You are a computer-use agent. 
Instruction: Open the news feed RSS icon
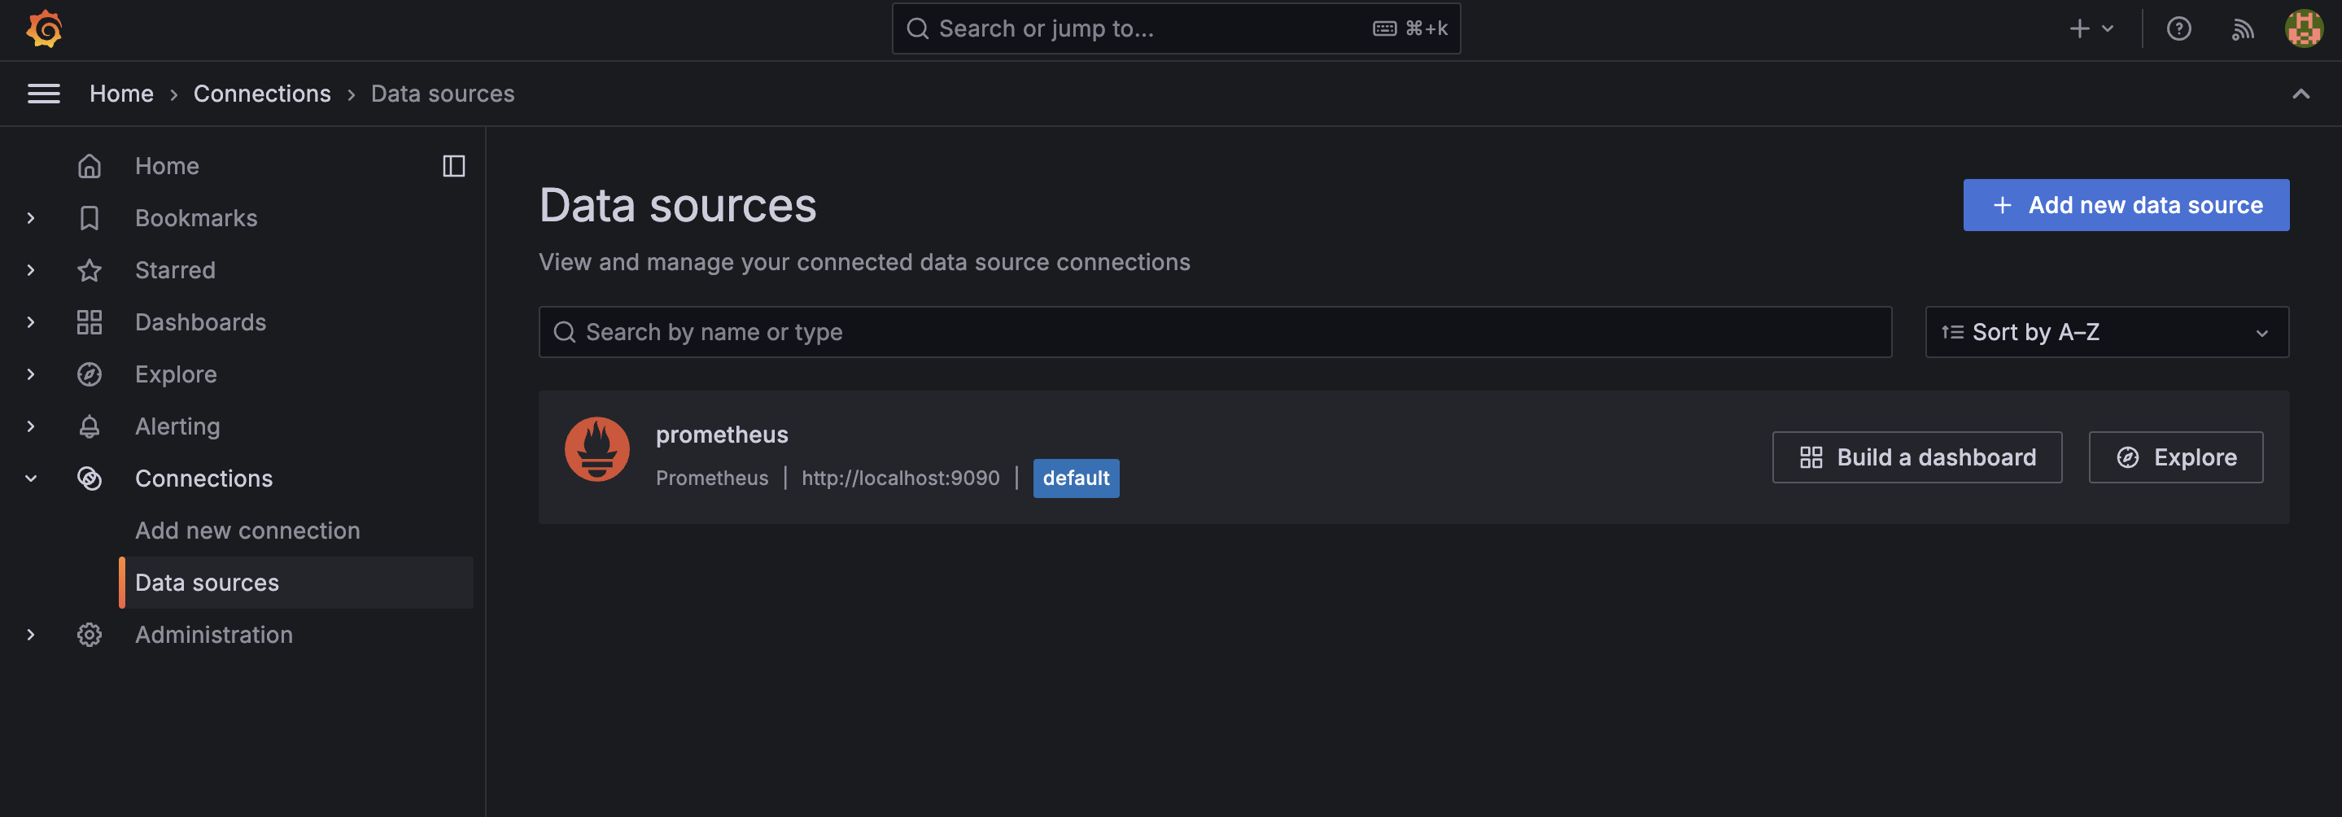pos(2242,29)
